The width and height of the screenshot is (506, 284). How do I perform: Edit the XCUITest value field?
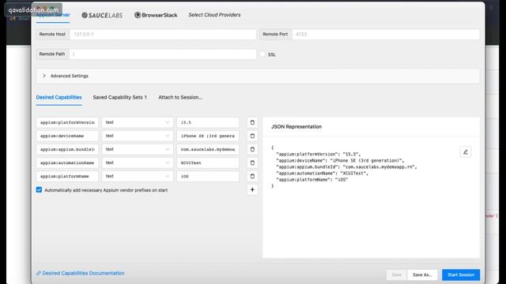point(208,163)
